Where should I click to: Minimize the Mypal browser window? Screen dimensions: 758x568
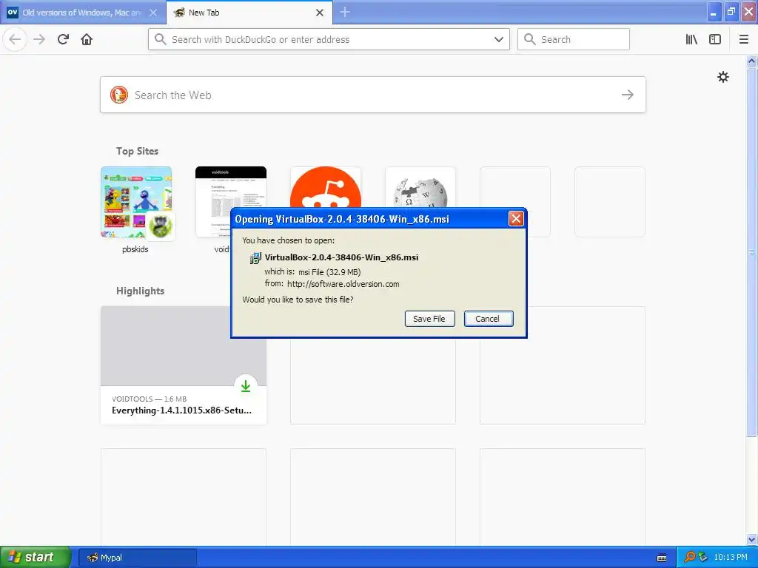pyautogui.click(x=714, y=12)
